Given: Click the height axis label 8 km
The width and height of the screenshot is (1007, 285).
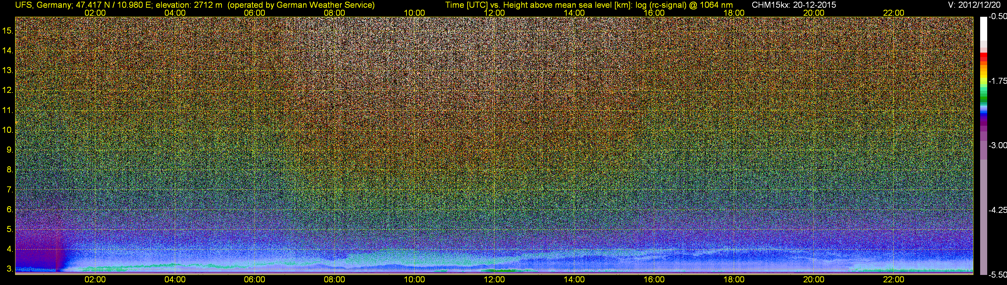Looking at the screenshot, I should point(10,170).
